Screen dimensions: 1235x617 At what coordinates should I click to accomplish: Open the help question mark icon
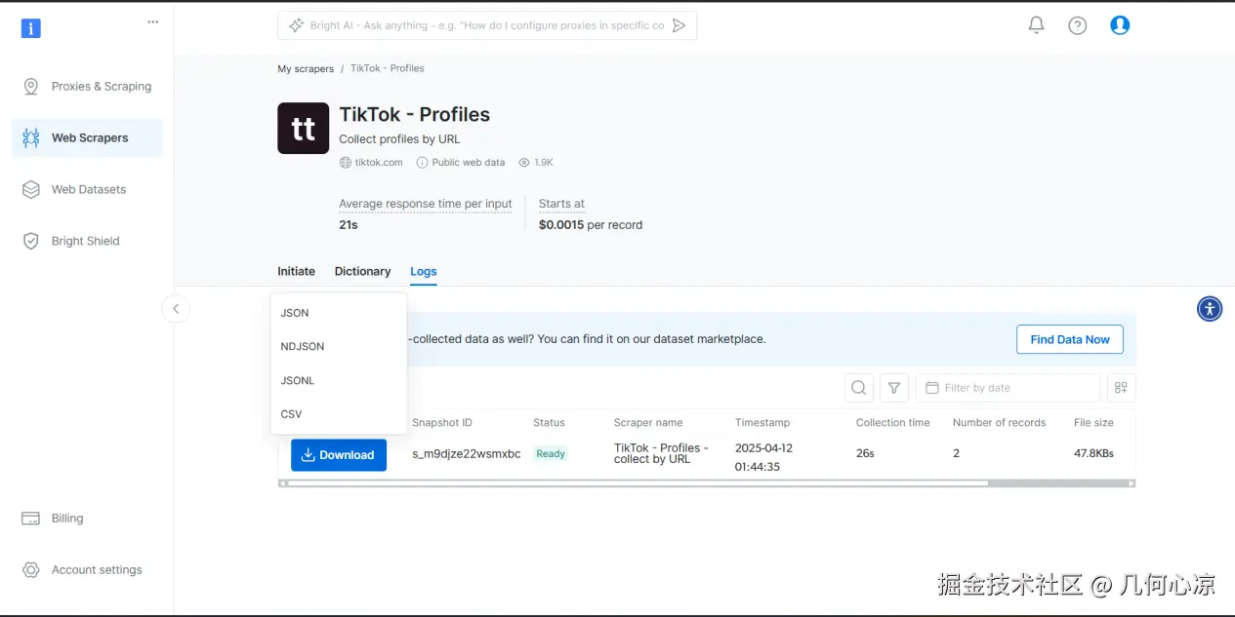[1078, 25]
